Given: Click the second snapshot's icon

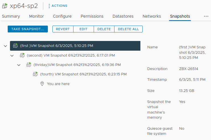Looking at the screenshot, I should (22, 55).
